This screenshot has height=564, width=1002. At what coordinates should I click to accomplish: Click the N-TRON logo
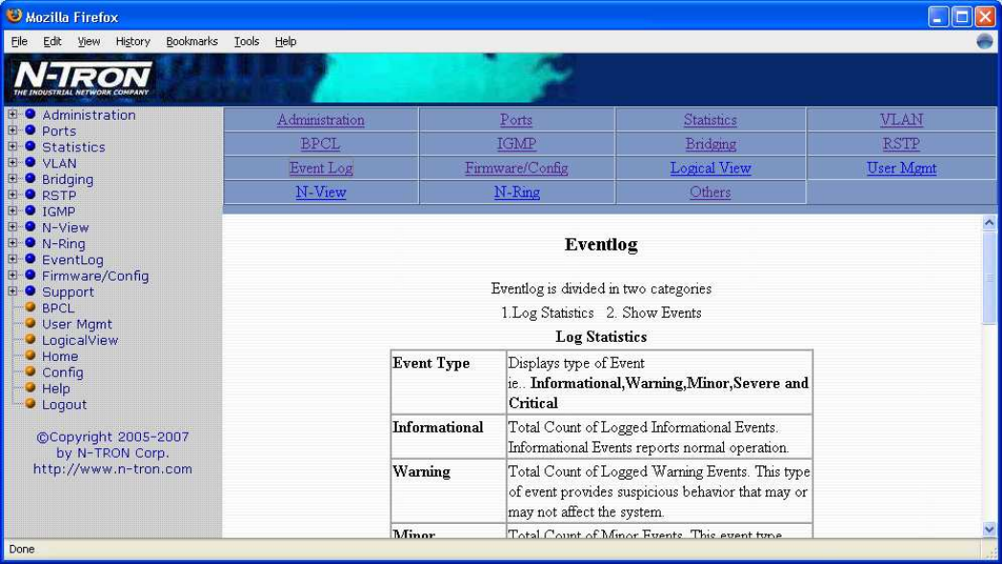tap(82, 79)
